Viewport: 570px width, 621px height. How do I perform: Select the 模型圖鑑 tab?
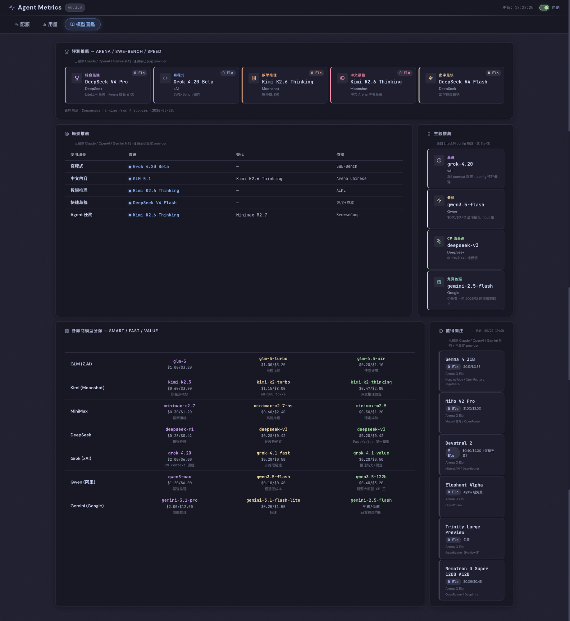pos(83,25)
